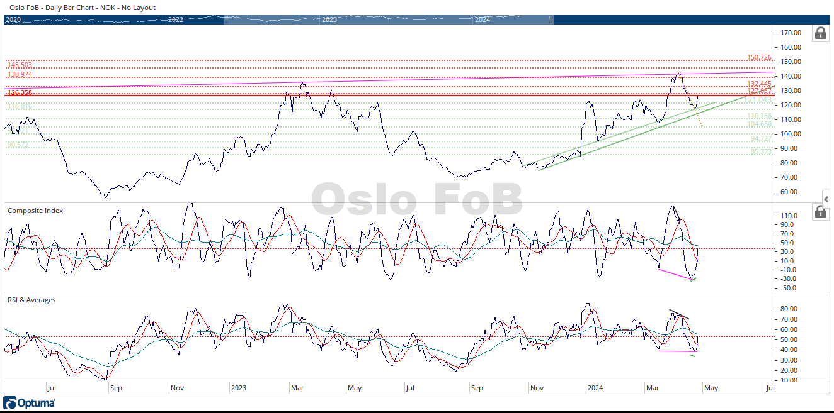Click the 2024 label on the date axis

click(x=594, y=388)
